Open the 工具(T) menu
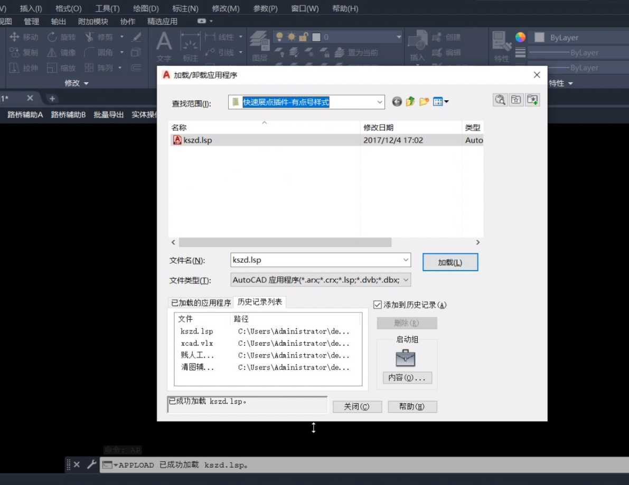 pyautogui.click(x=107, y=8)
